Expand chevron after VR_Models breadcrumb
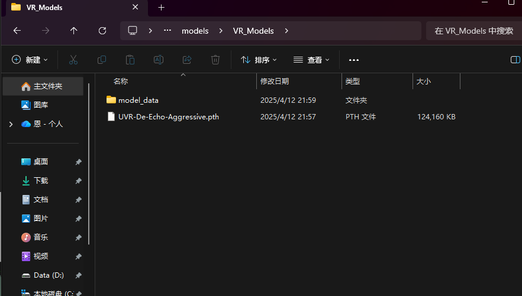The image size is (522, 296). [x=286, y=31]
